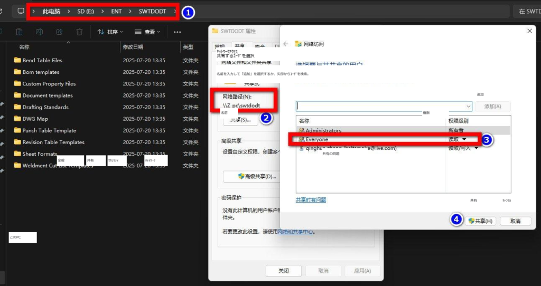
Task: Click the 权限级别 column header in user list
Action: (x=458, y=121)
